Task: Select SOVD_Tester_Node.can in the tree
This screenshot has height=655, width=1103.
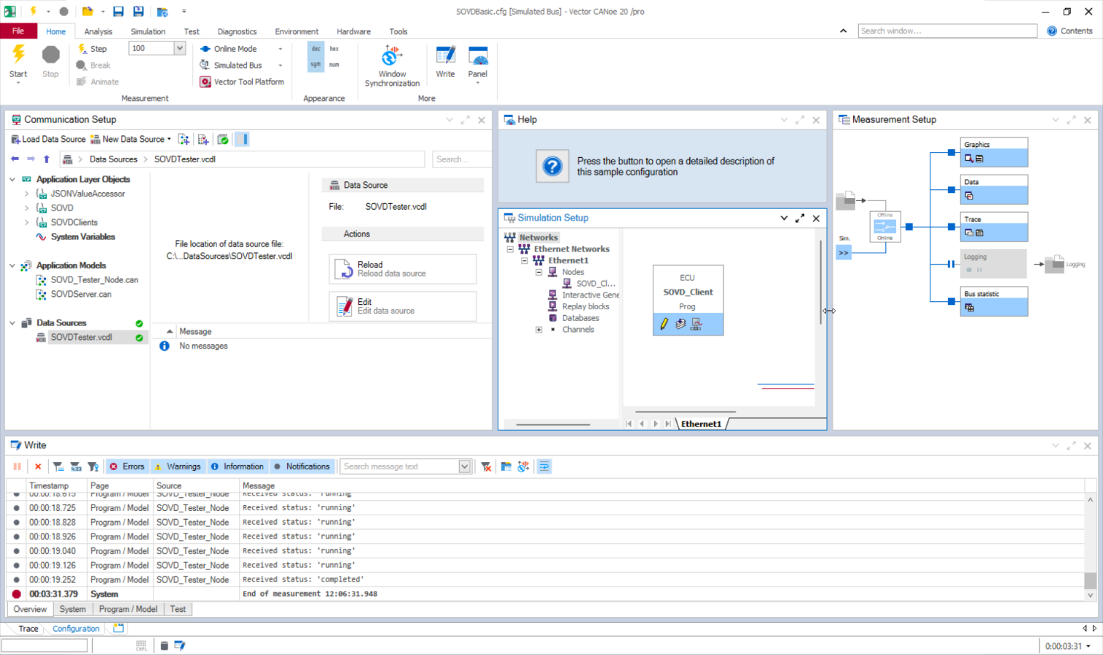Action: pos(94,280)
